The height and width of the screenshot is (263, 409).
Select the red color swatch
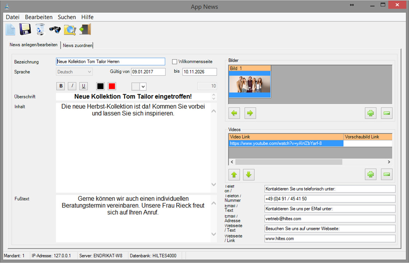coord(112,86)
